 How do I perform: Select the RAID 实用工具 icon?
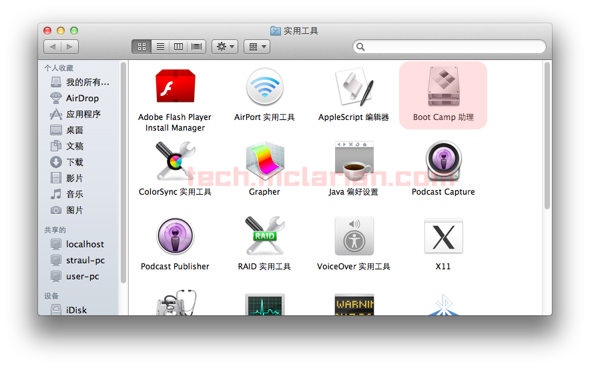(x=264, y=236)
